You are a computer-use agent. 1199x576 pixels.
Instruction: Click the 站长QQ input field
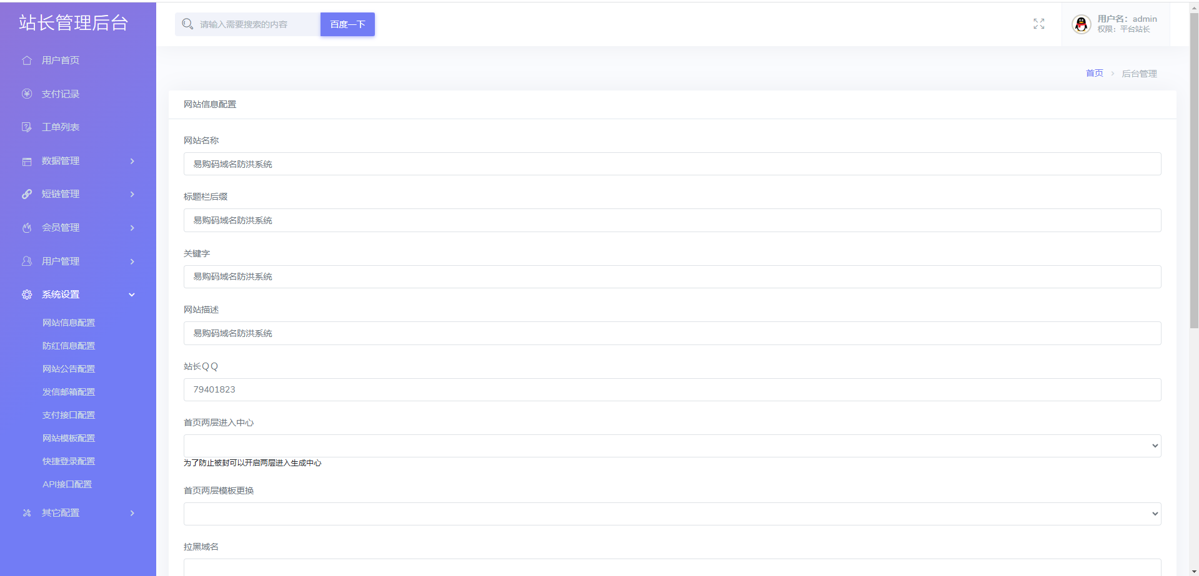[x=672, y=389]
